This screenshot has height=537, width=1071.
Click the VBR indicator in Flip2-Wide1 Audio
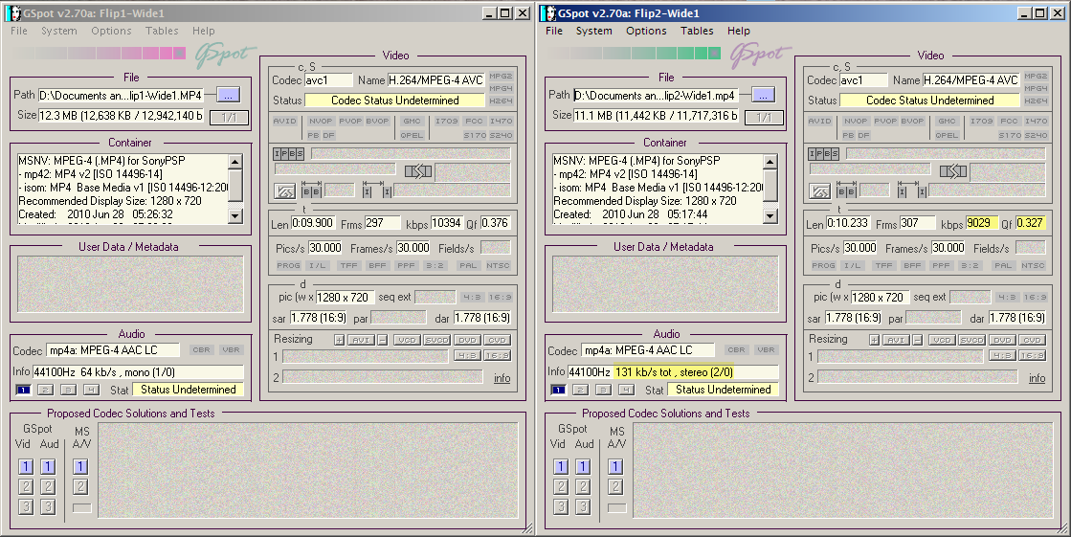(766, 349)
